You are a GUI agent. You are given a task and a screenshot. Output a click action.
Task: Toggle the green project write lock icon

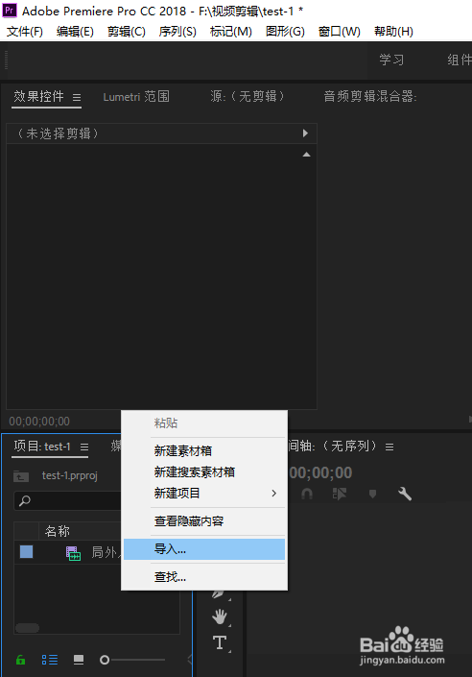click(x=20, y=660)
